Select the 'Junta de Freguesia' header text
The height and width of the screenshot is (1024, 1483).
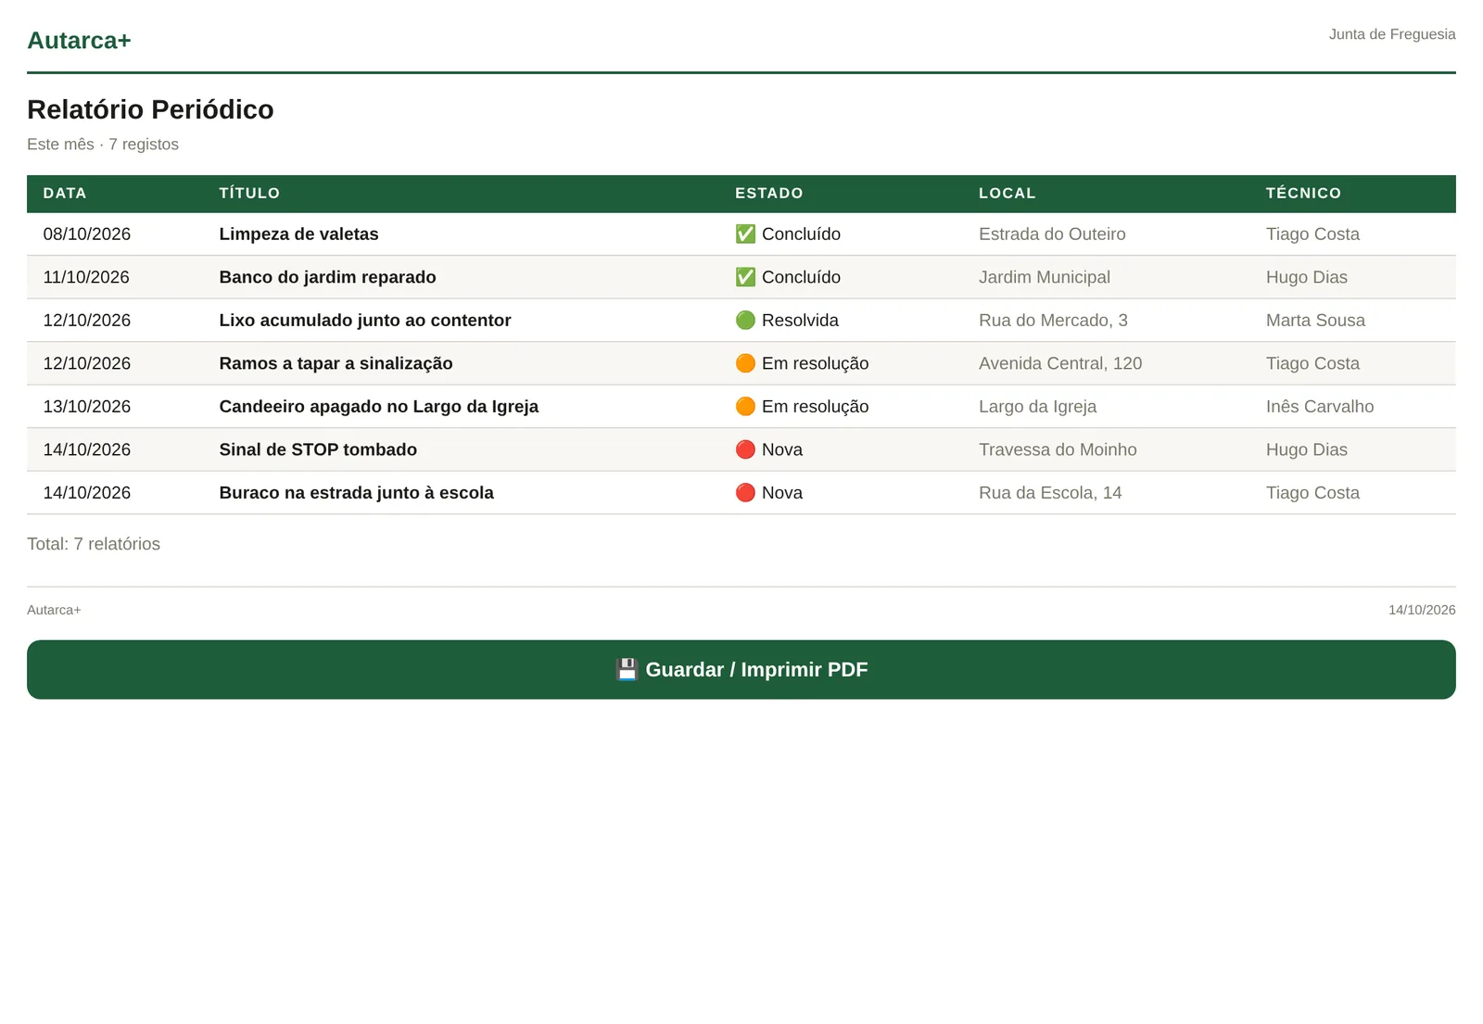pos(1392,34)
